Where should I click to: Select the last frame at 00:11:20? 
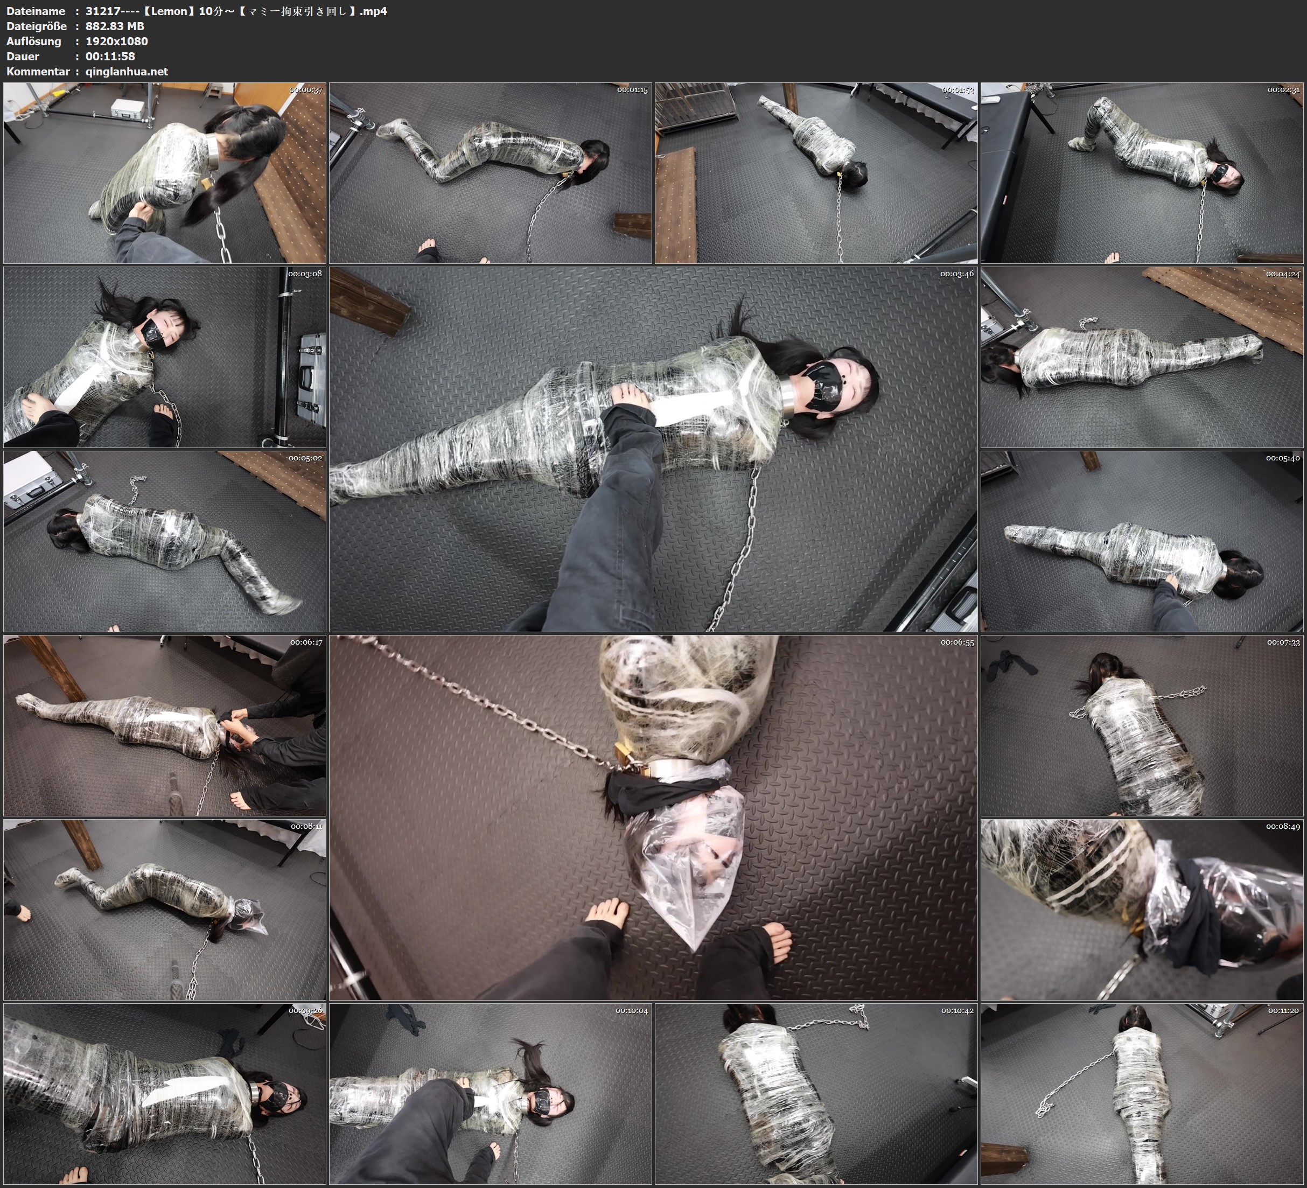pos(1142,1094)
